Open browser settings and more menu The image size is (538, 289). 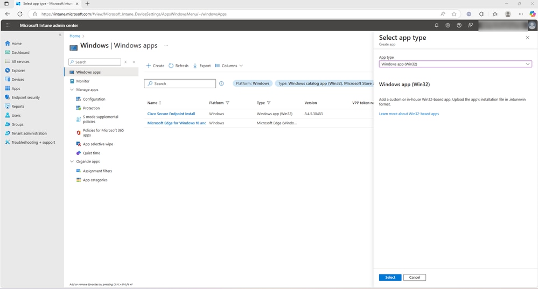(521, 14)
